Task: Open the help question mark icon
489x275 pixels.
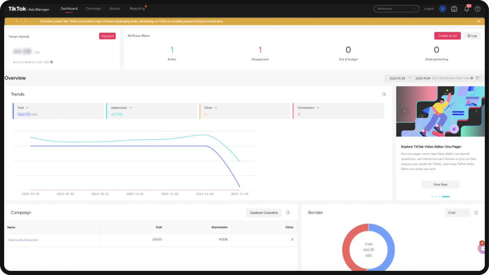Action: point(477,8)
